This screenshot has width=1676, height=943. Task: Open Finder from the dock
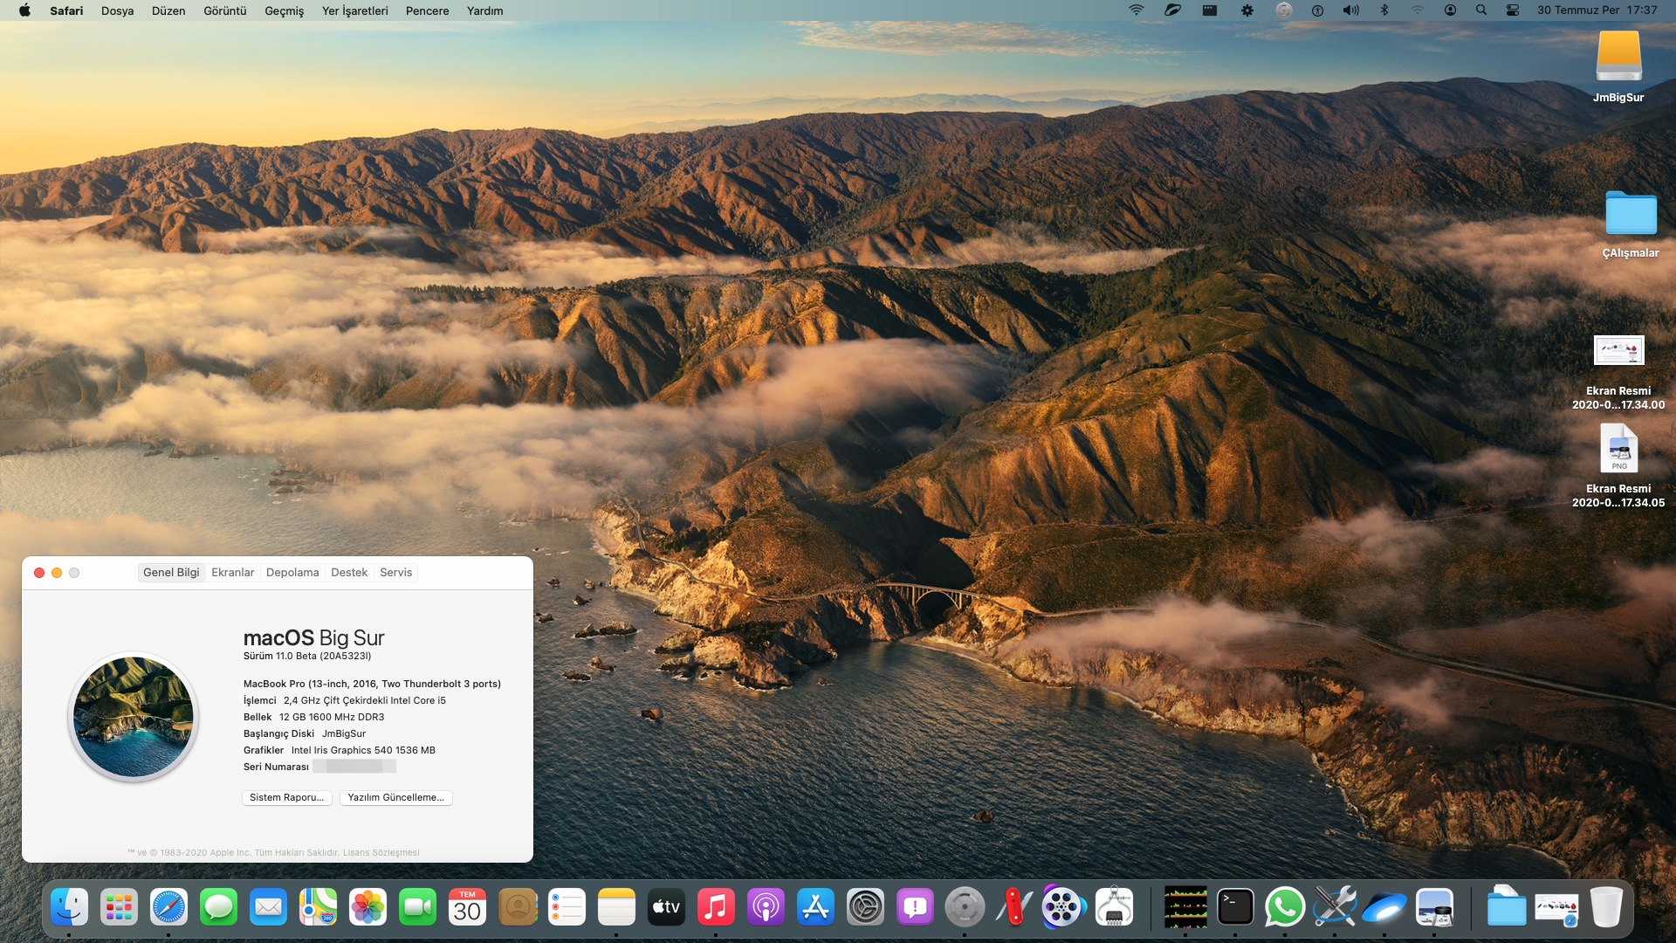(69, 907)
